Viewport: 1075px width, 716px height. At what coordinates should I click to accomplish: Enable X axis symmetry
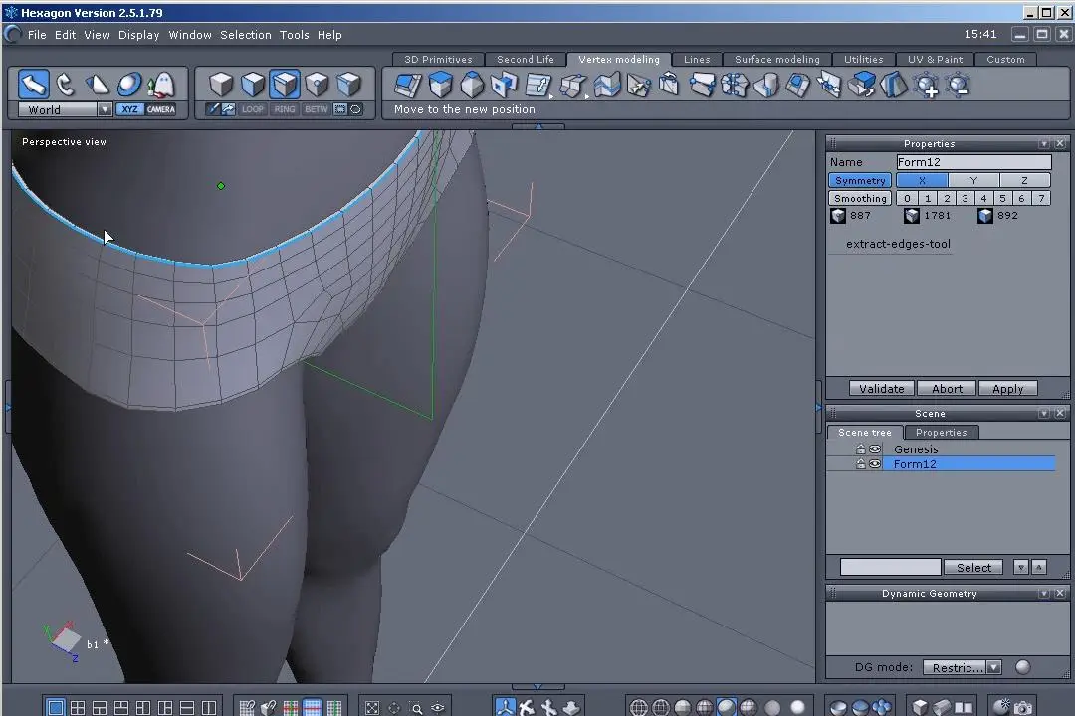point(922,180)
